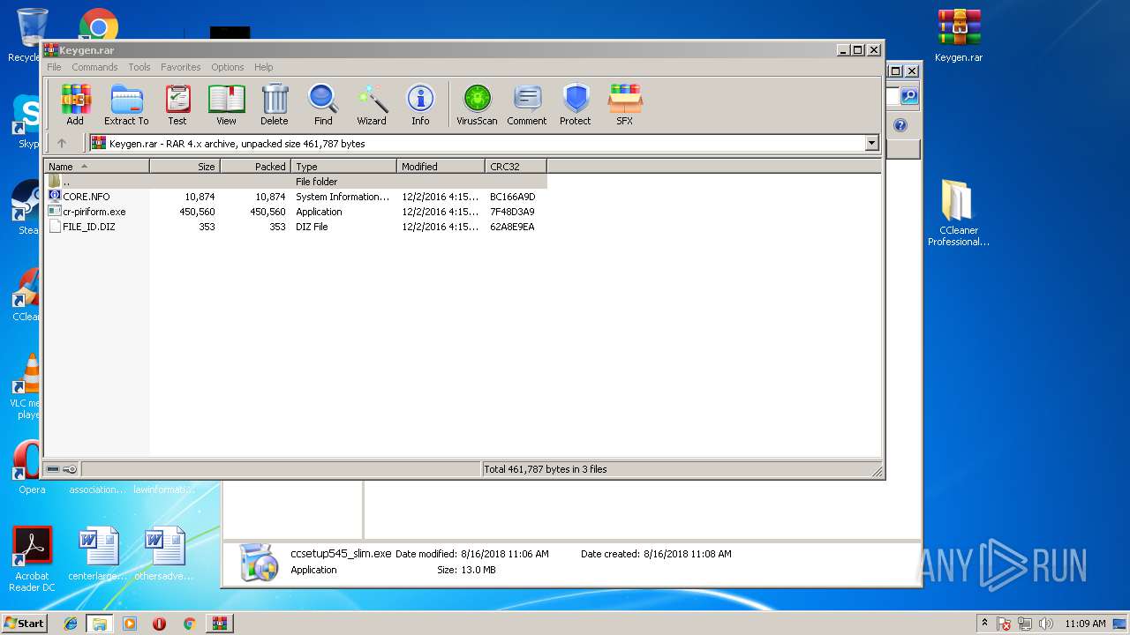Image resolution: width=1130 pixels, height=635 pixels.
Task: Click the Protect archive icon
Action: [x=576, y=105]
